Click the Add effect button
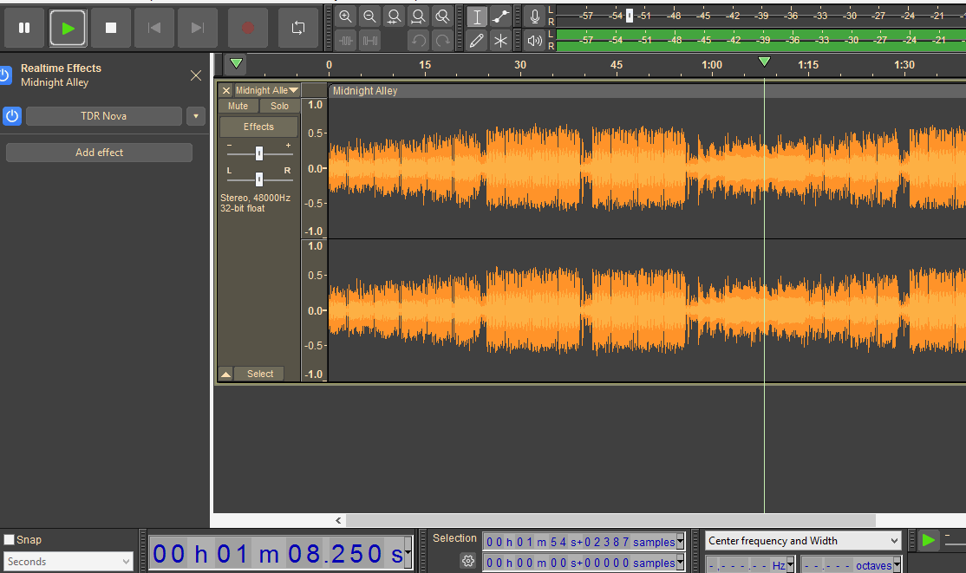Image resolution: width=966 pixels, height=573 pixels. coord(99,153)
